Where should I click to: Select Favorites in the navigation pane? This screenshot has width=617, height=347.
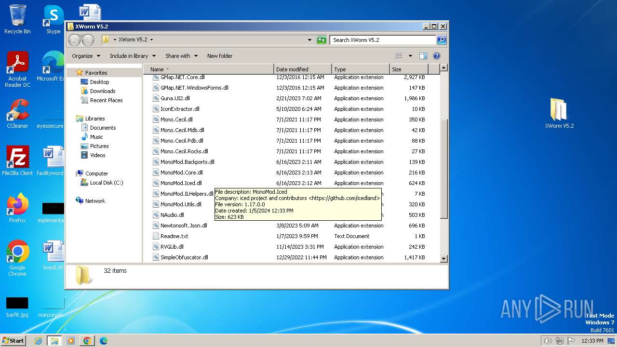coord(96,73)
